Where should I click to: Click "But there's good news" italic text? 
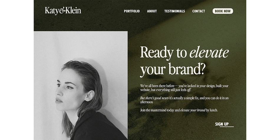click(x=154, y=98)
